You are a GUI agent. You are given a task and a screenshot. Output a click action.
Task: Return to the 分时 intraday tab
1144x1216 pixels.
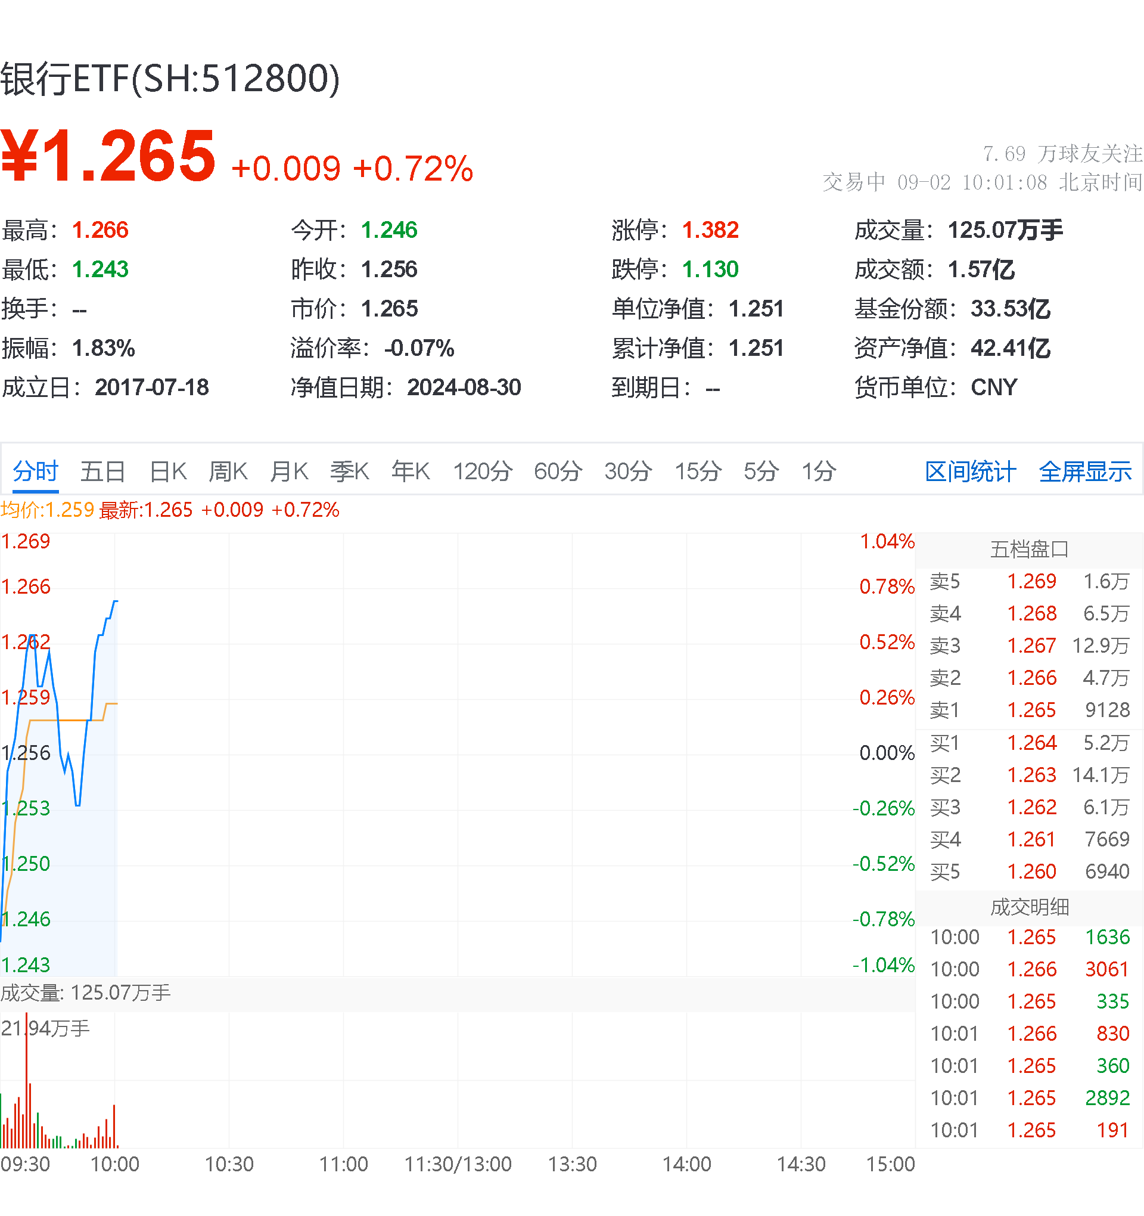35,471
